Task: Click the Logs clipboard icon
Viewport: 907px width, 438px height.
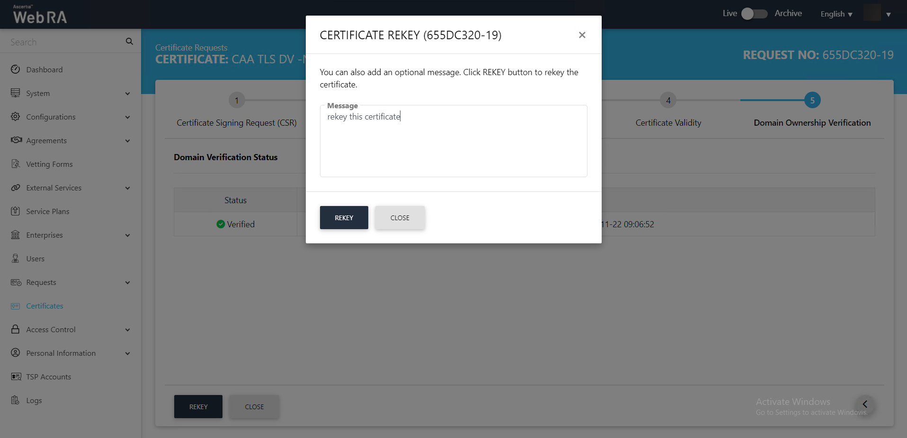Action: point(16,400)
